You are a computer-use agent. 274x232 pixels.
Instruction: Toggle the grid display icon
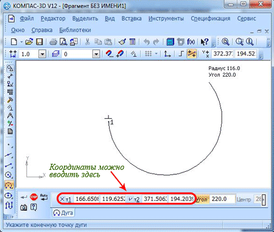(149, 54)
